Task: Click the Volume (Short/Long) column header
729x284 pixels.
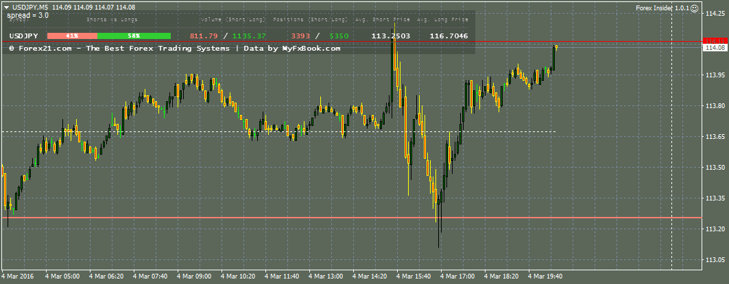Action: click(233, 20)
